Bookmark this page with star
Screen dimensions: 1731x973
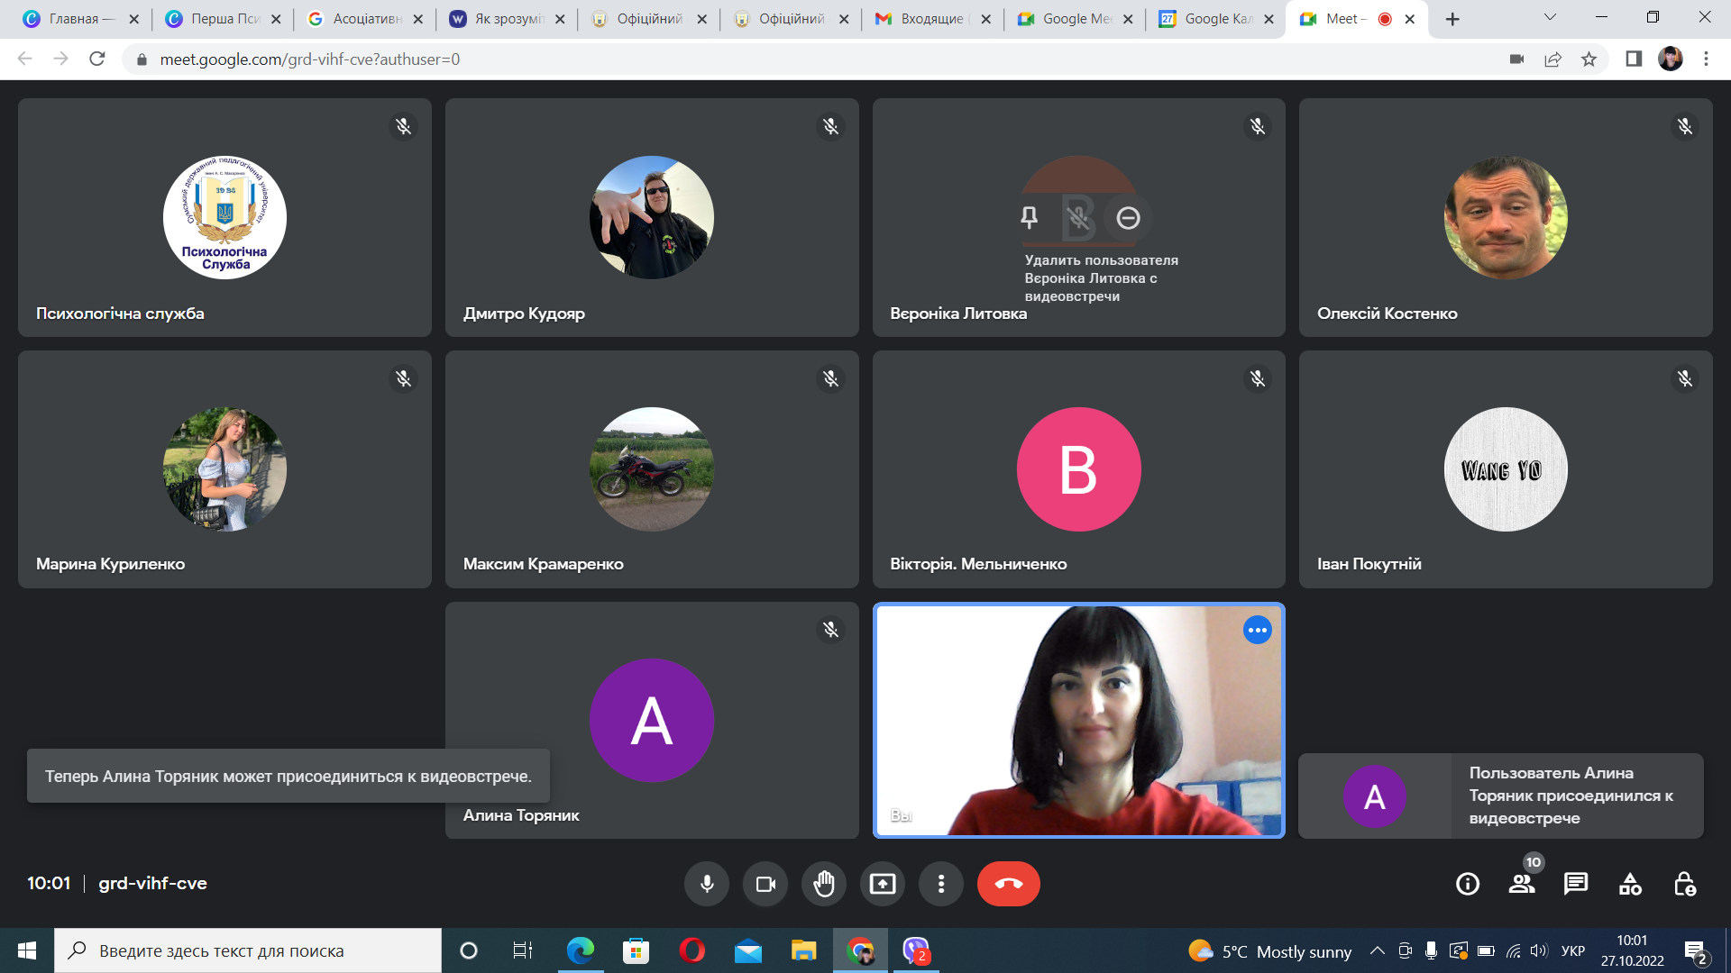pos(1589,59)
